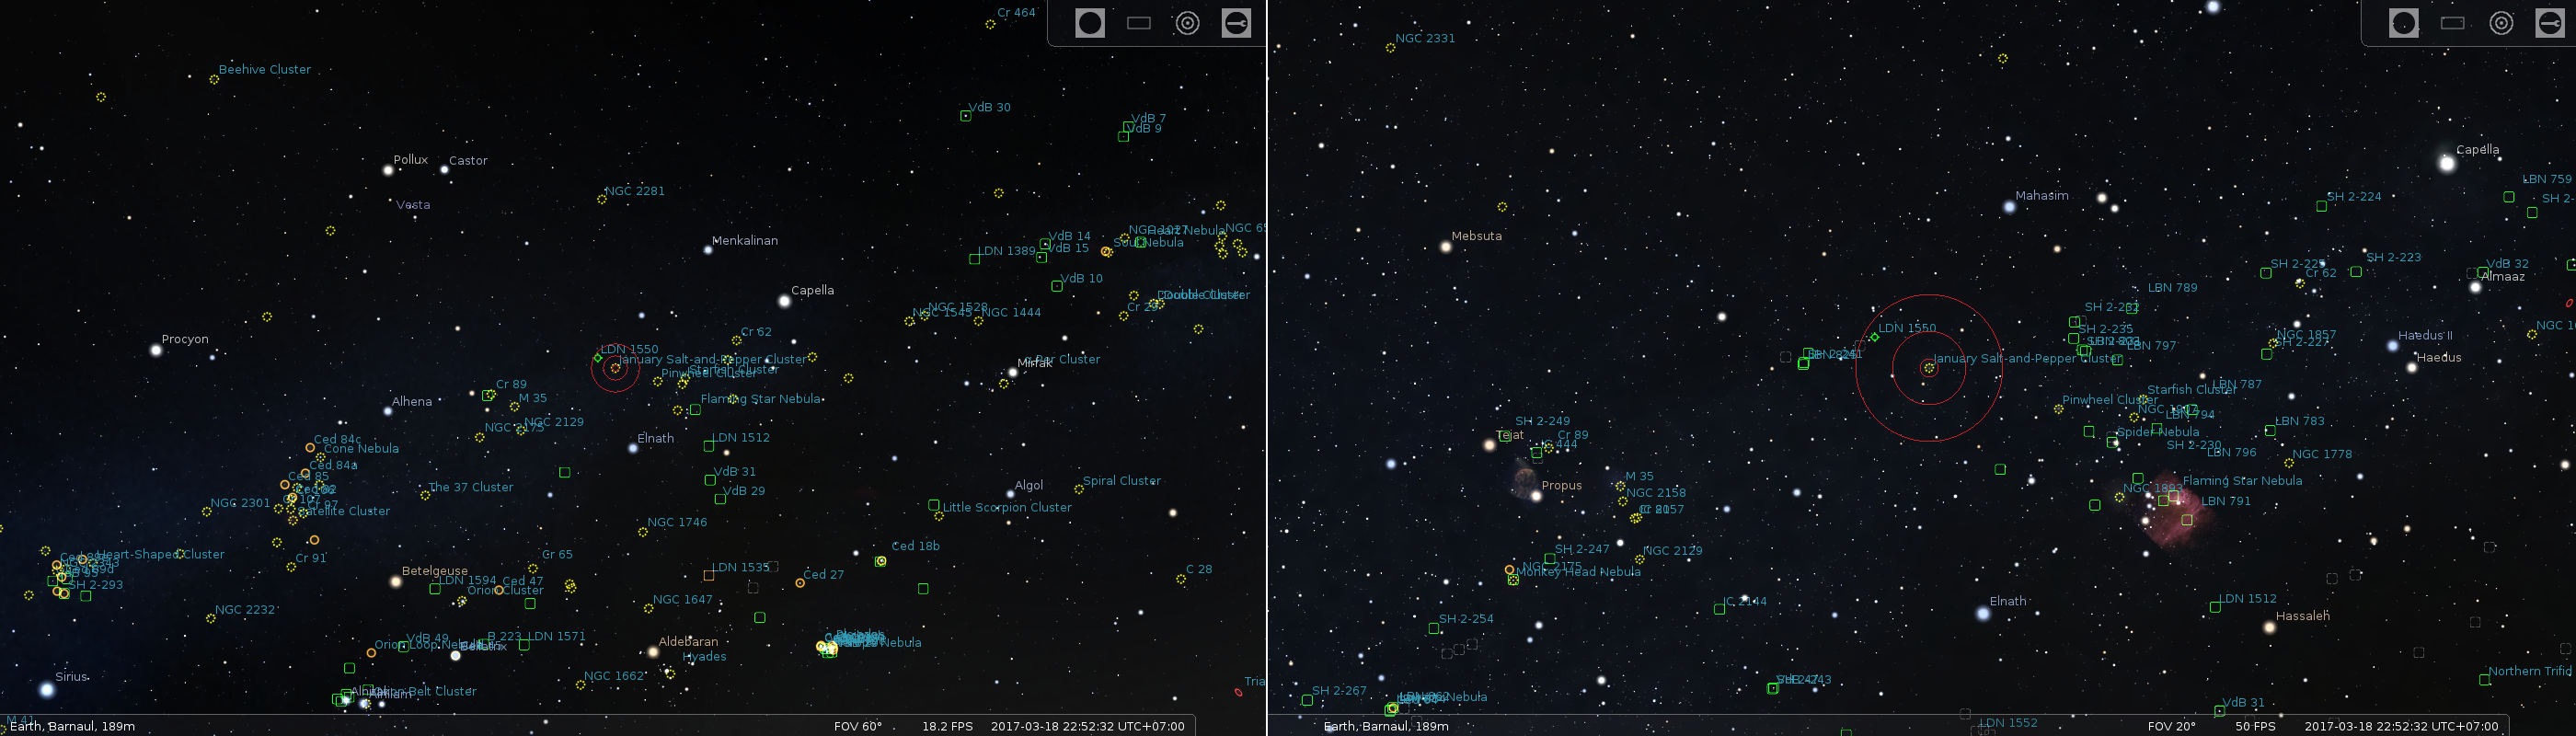The height and width of the screenshot is (736, 2576).
Task: Enable sensor frame in the FOV 20° pane
Action: (x=2452, y=23)
